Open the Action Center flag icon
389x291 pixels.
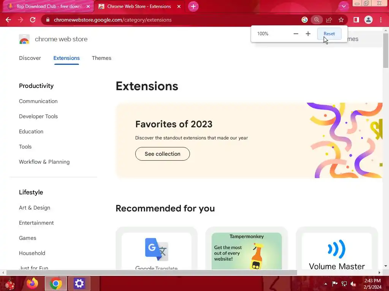point(335,284)
